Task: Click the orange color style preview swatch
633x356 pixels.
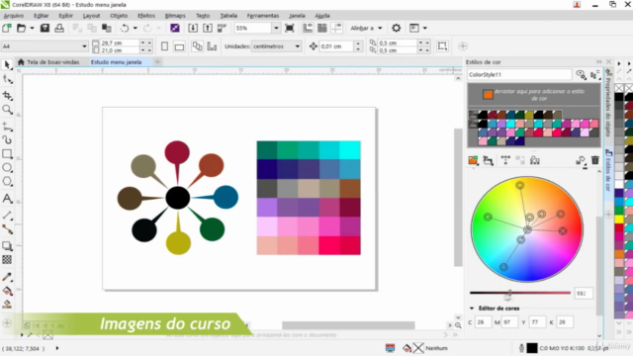Action: [x=488, y=94]
